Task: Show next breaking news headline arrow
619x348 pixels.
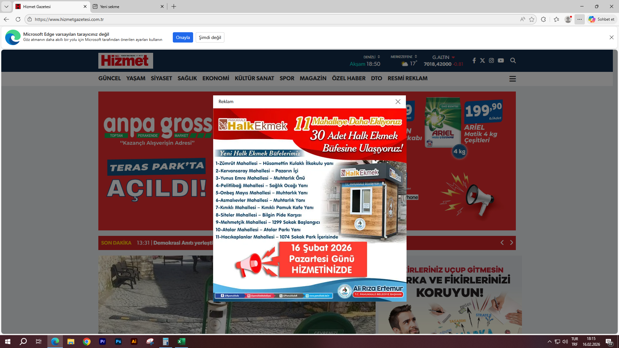Action: tap(511, 243)
